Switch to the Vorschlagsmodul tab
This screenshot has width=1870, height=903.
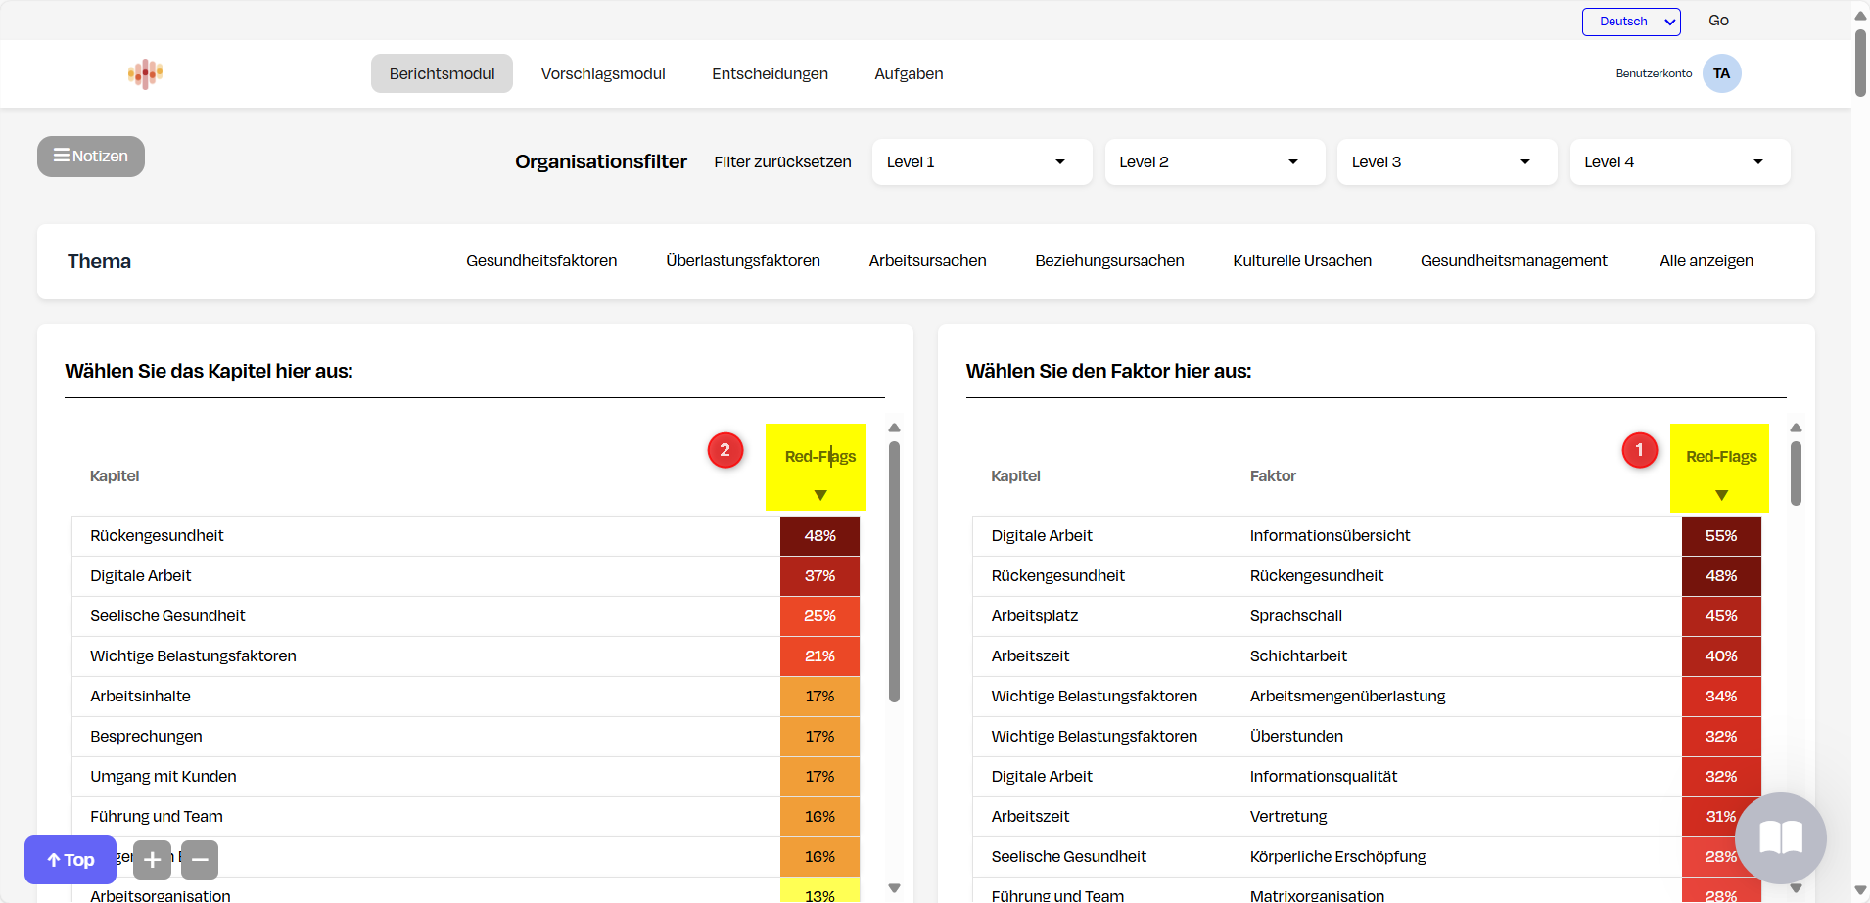pos(603,74)
